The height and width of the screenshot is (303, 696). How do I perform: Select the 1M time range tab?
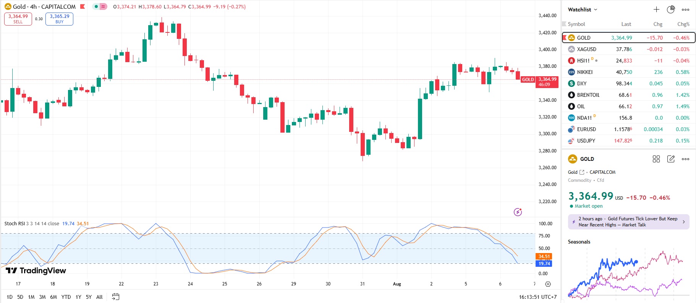click(31, 297)
